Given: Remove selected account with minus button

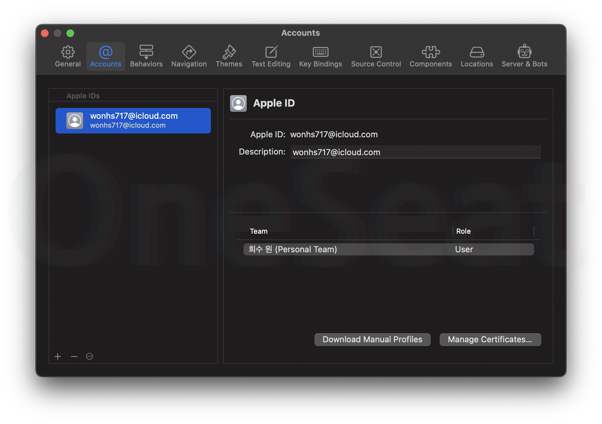Looking at the screenshot, I should 74,356.
